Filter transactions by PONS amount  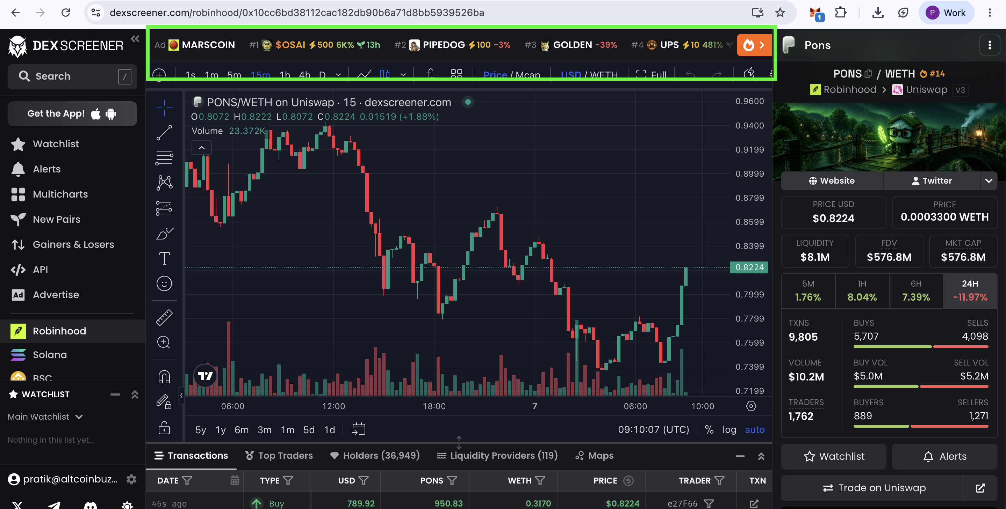pos(452,480)
